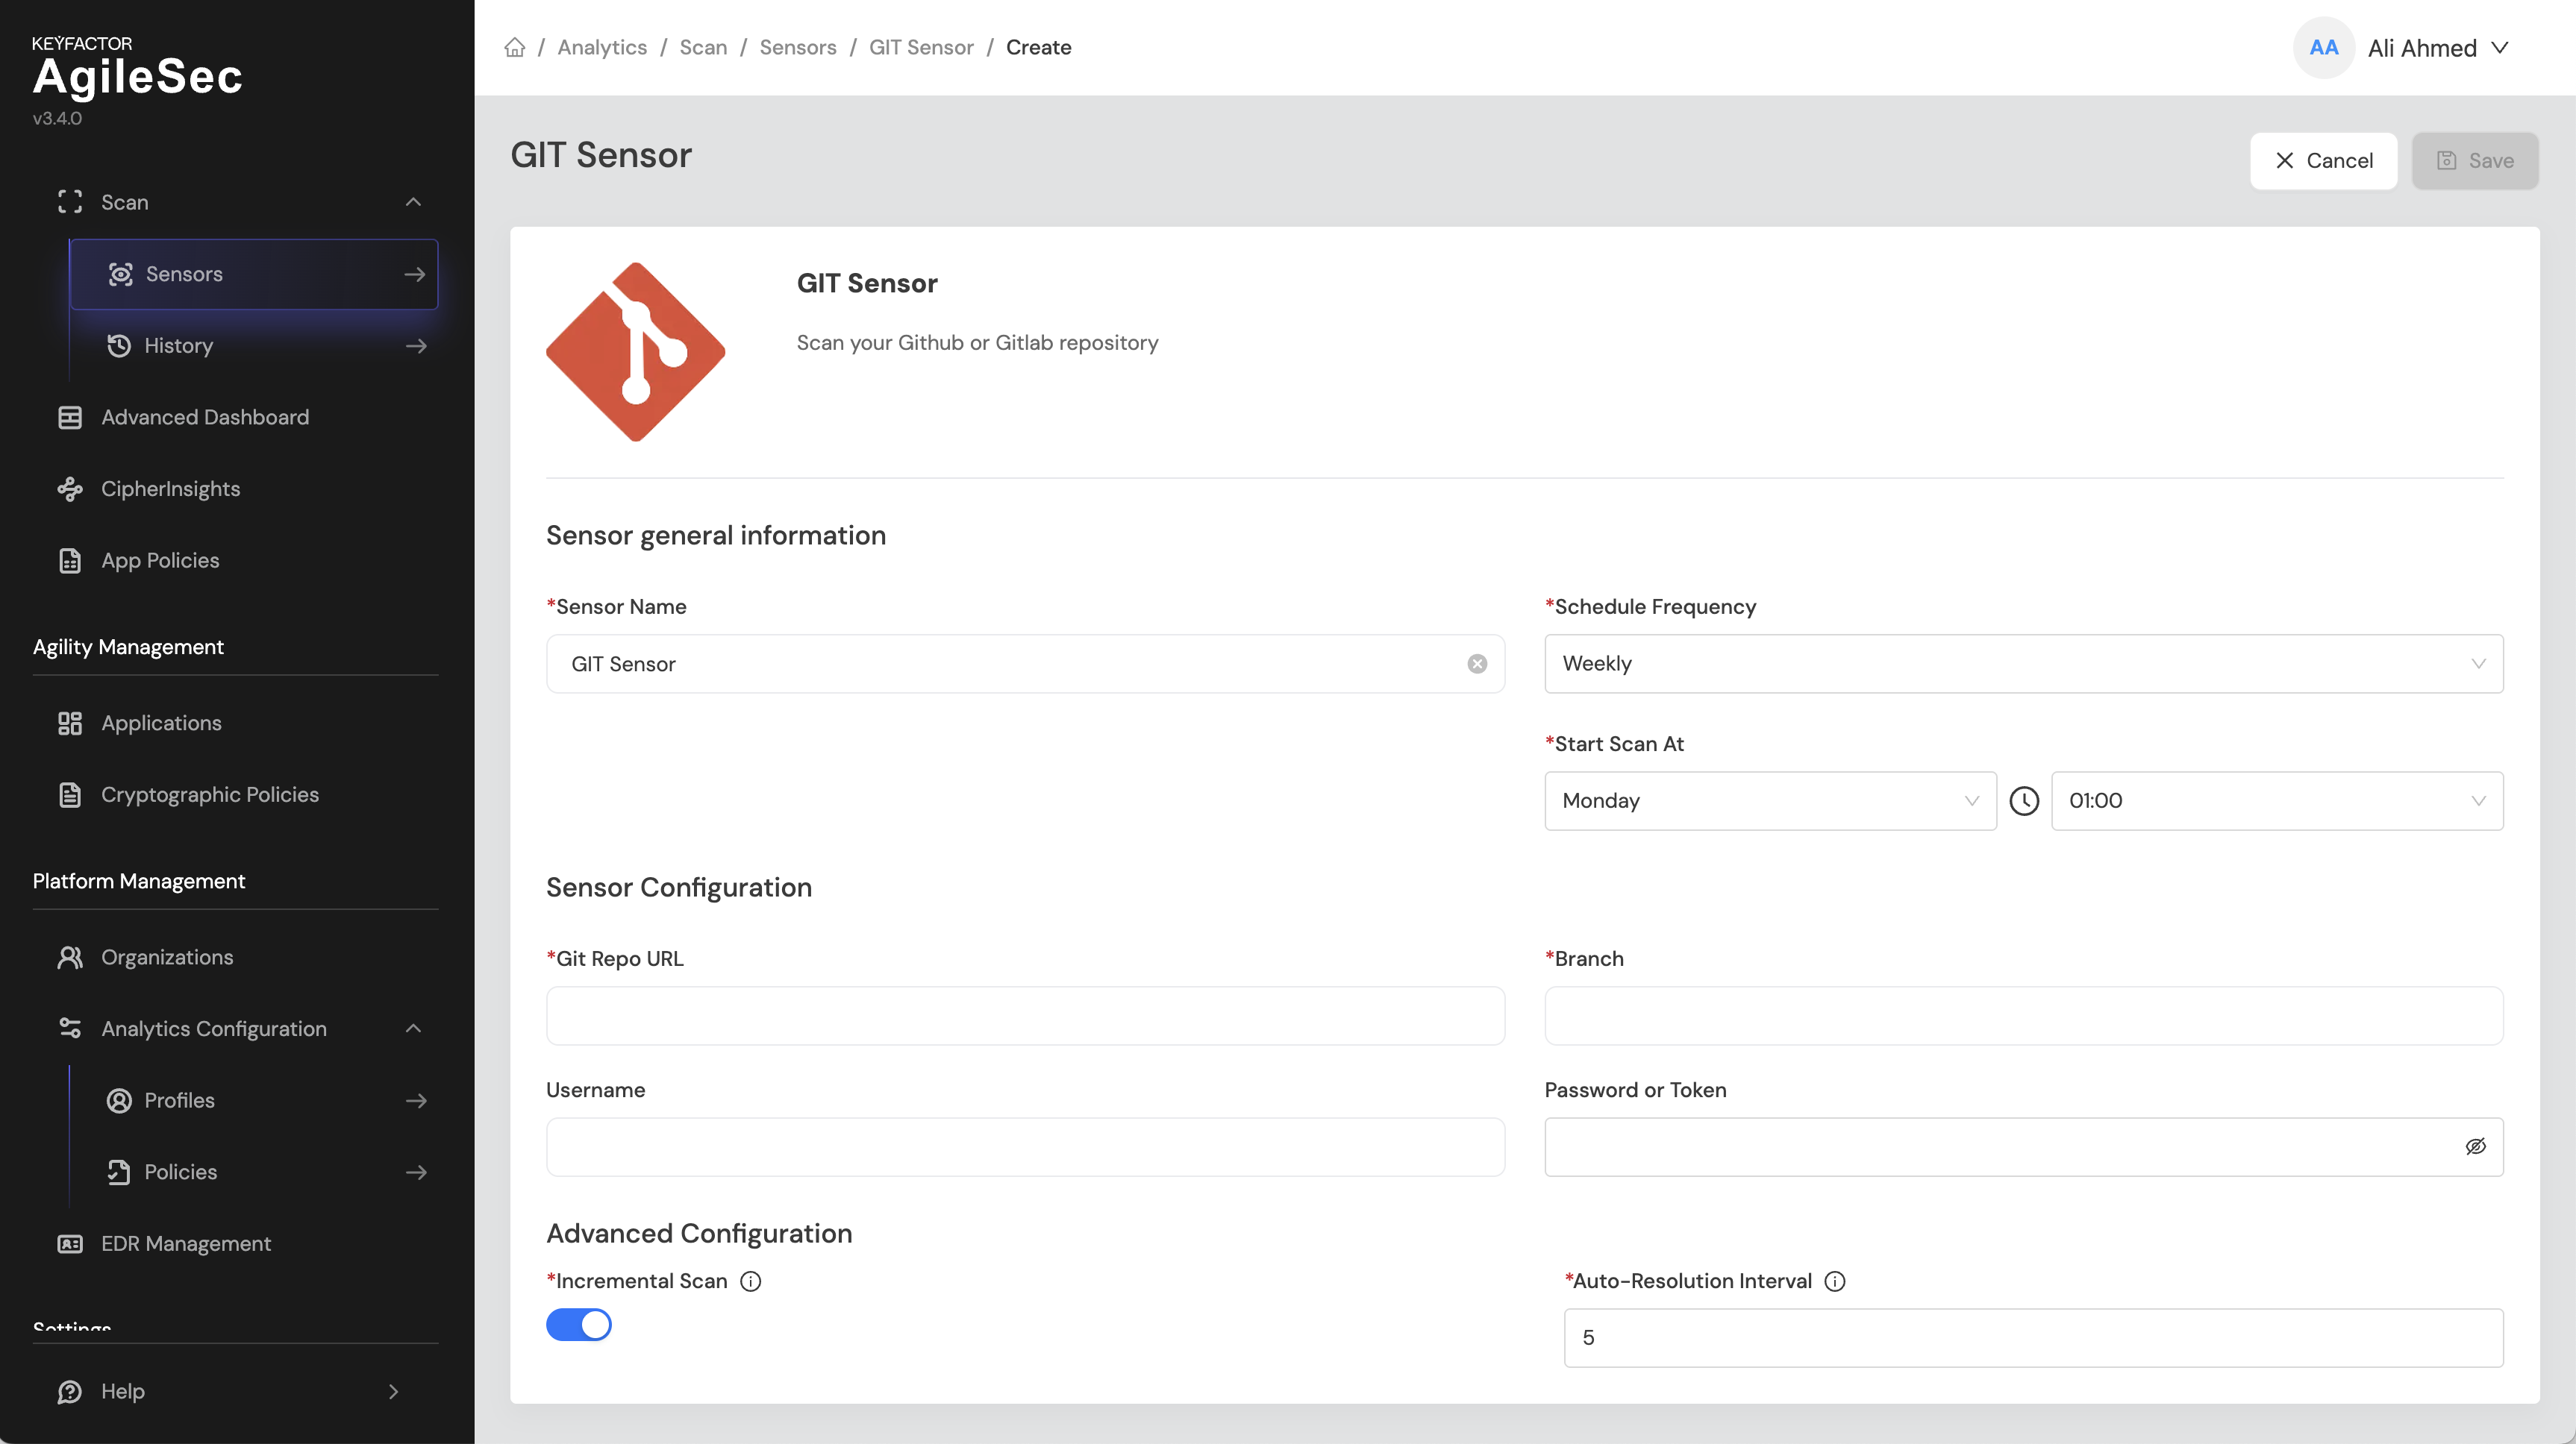Open the Advanced Dashboard menu item
The image size is (2576, 1444).
[x=204, y=417]
